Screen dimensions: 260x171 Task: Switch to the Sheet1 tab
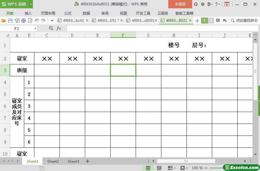click(33, 161)
